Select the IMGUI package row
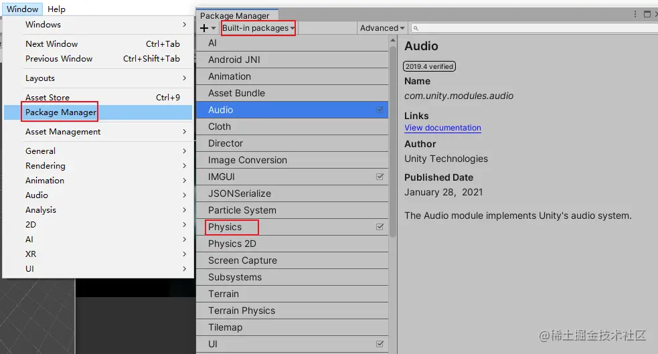Screen dimensions: 658x354 (292, 177)
